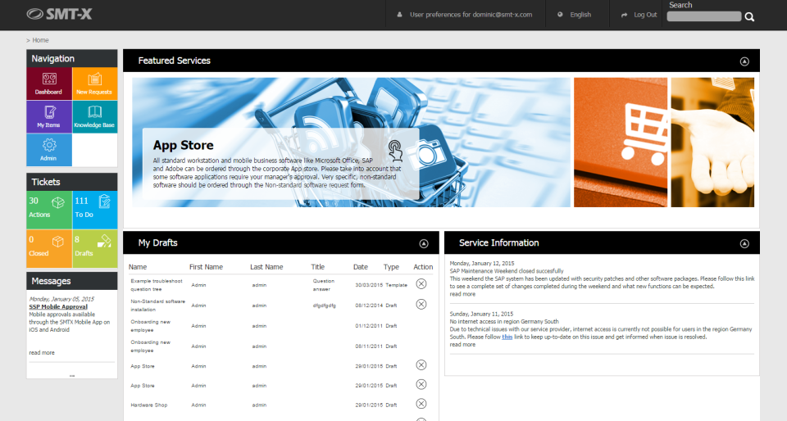Open the Knowledge Base tile

pos(95,117)
